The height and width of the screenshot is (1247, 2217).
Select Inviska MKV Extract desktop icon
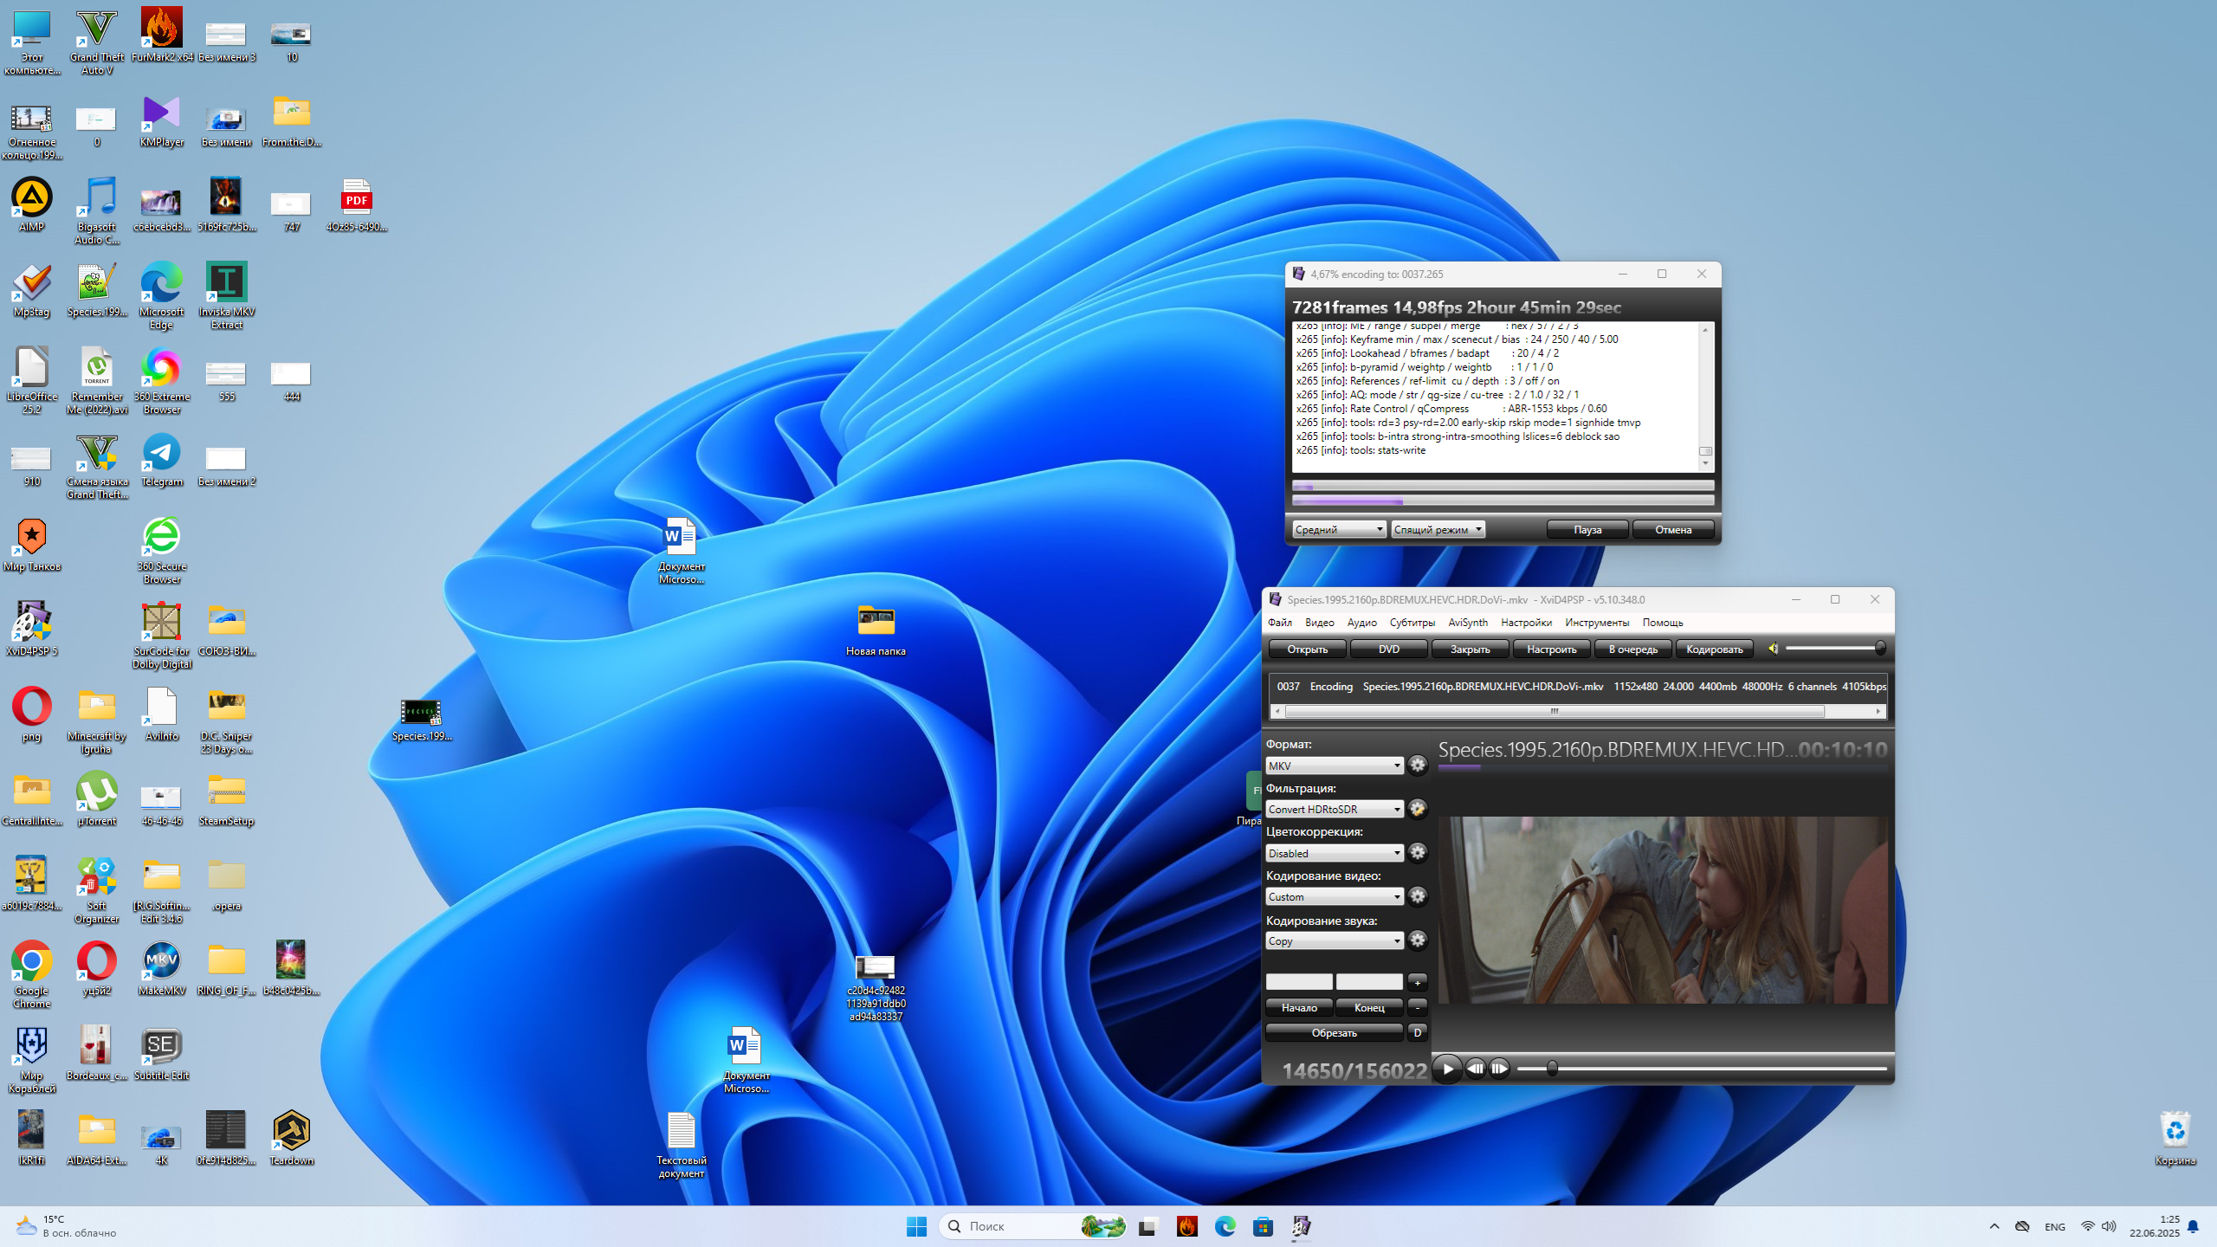coord(227,296)
